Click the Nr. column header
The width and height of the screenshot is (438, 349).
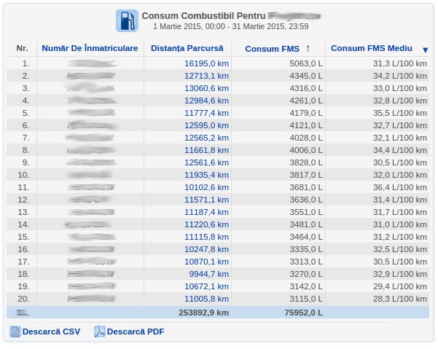(22, 48)
